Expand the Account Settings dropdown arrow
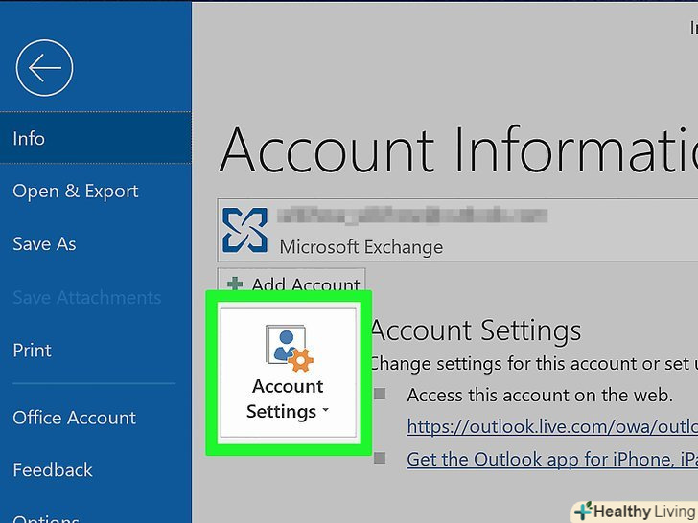The width and height of the screenshot is (698, 523). click(x=326, y=412)
